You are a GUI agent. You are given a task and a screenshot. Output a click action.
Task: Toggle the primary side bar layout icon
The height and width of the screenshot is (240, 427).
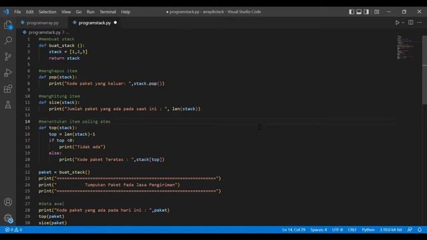pyautogui.click(x=352, y=12)
